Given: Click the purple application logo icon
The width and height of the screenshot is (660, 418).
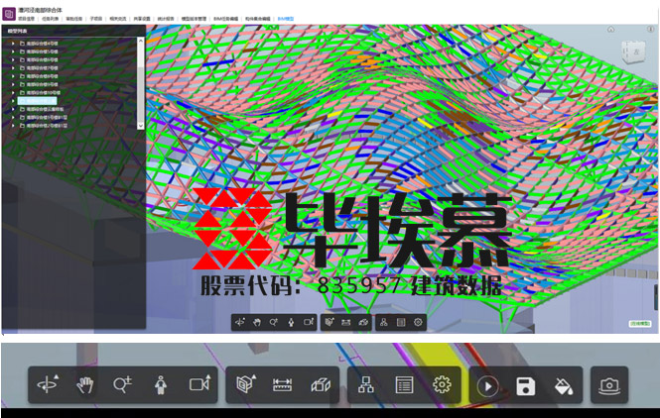Looking at the screenshot, I should (8, 14).
